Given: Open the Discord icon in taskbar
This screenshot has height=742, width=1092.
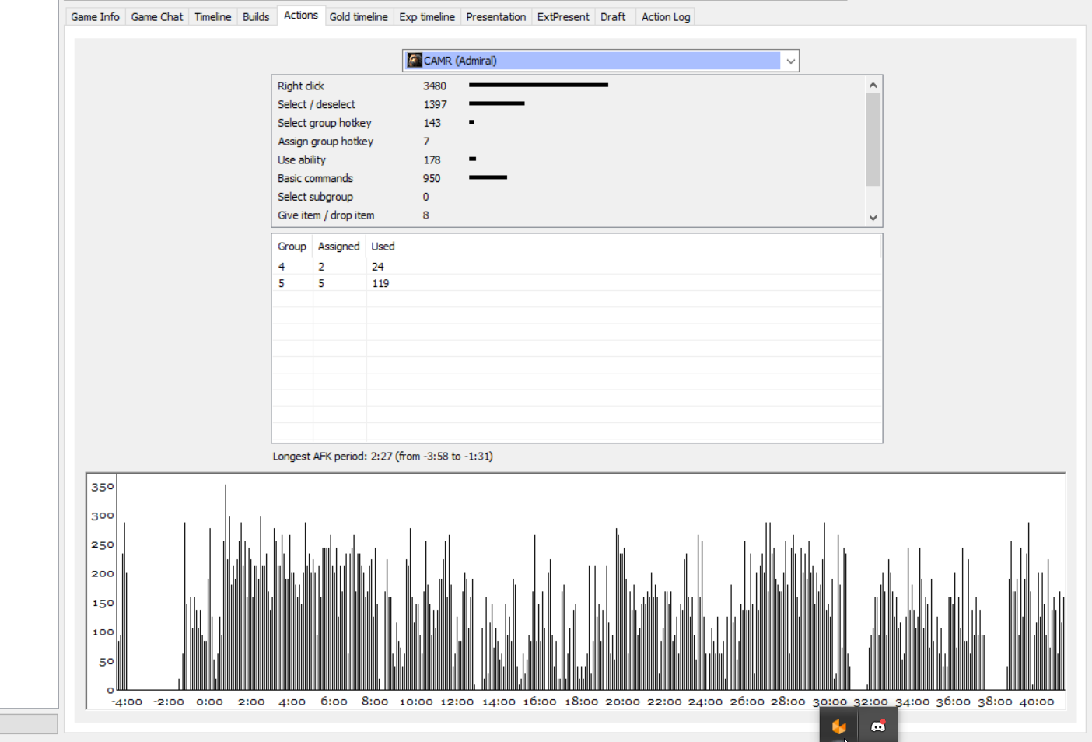Looking at the screenshot, I should pos(878,726).
